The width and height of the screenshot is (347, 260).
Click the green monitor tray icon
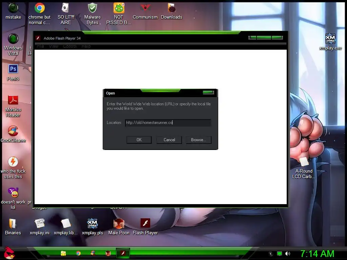click(x=280, y=254)
